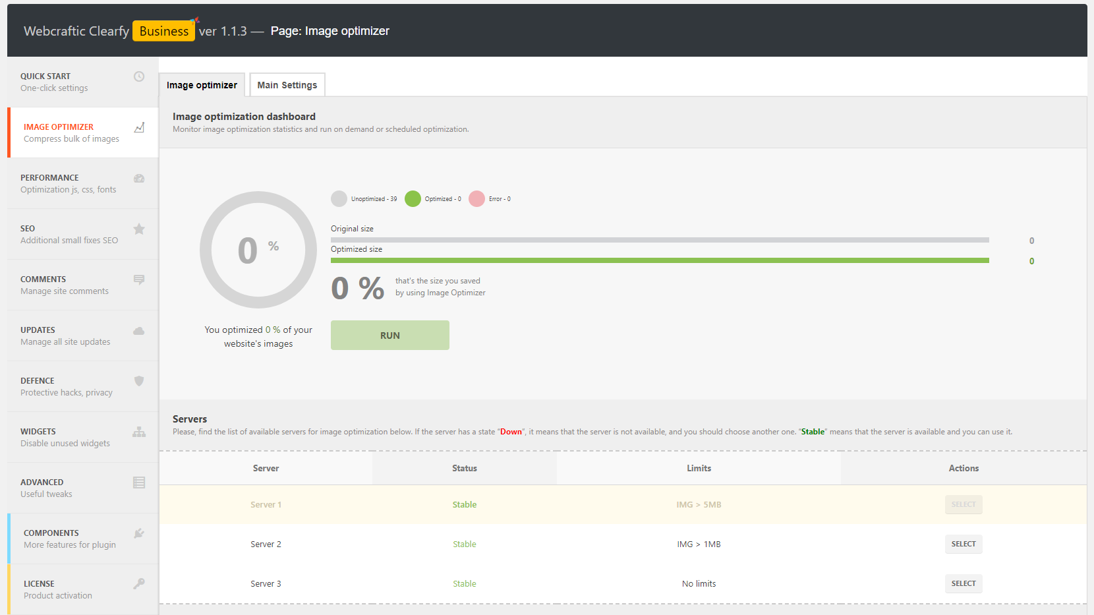The height and width of the screenshot is (615, 1094).
Task: Click the Advanced list icon
Action: tap(139, 483)
